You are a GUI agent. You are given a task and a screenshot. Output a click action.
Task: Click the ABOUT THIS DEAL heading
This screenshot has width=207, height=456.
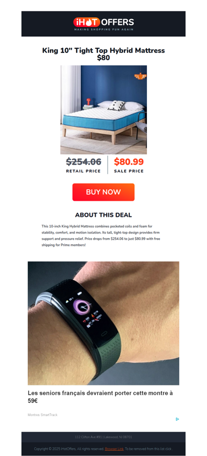[103, 215]
